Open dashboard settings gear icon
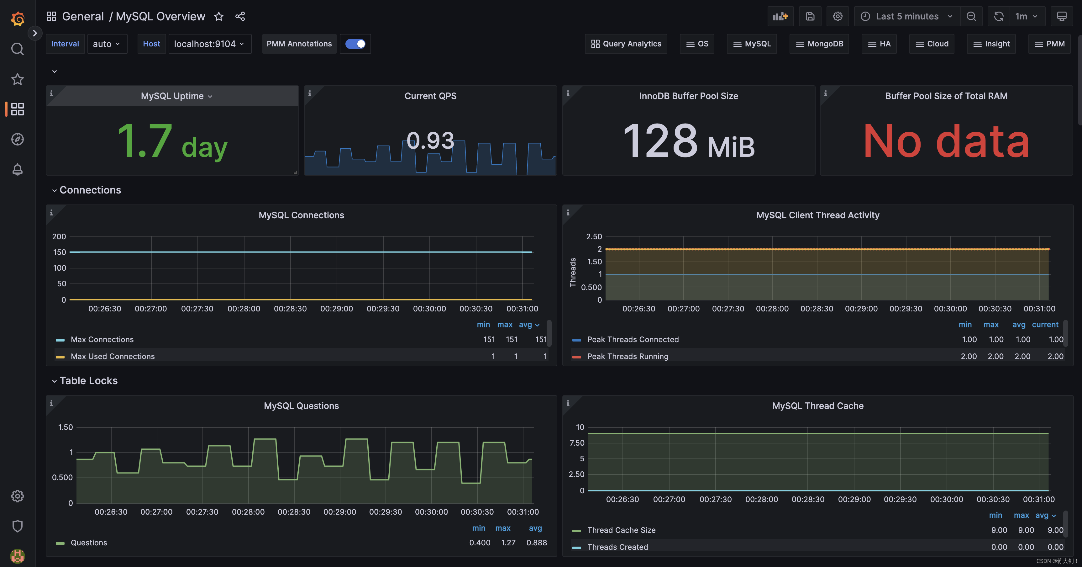The image size is (1082, 567). pyautogui.click(x=838, y=16)
